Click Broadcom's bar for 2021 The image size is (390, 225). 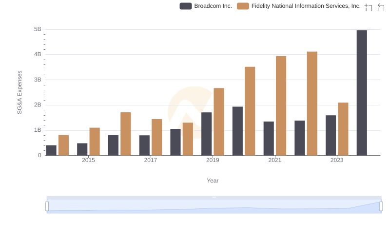(x=269, y=139)
